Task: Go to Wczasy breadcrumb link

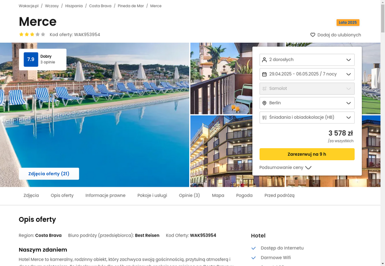Action: [52, 6]
